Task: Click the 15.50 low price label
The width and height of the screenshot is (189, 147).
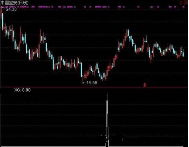Action: 92,83
